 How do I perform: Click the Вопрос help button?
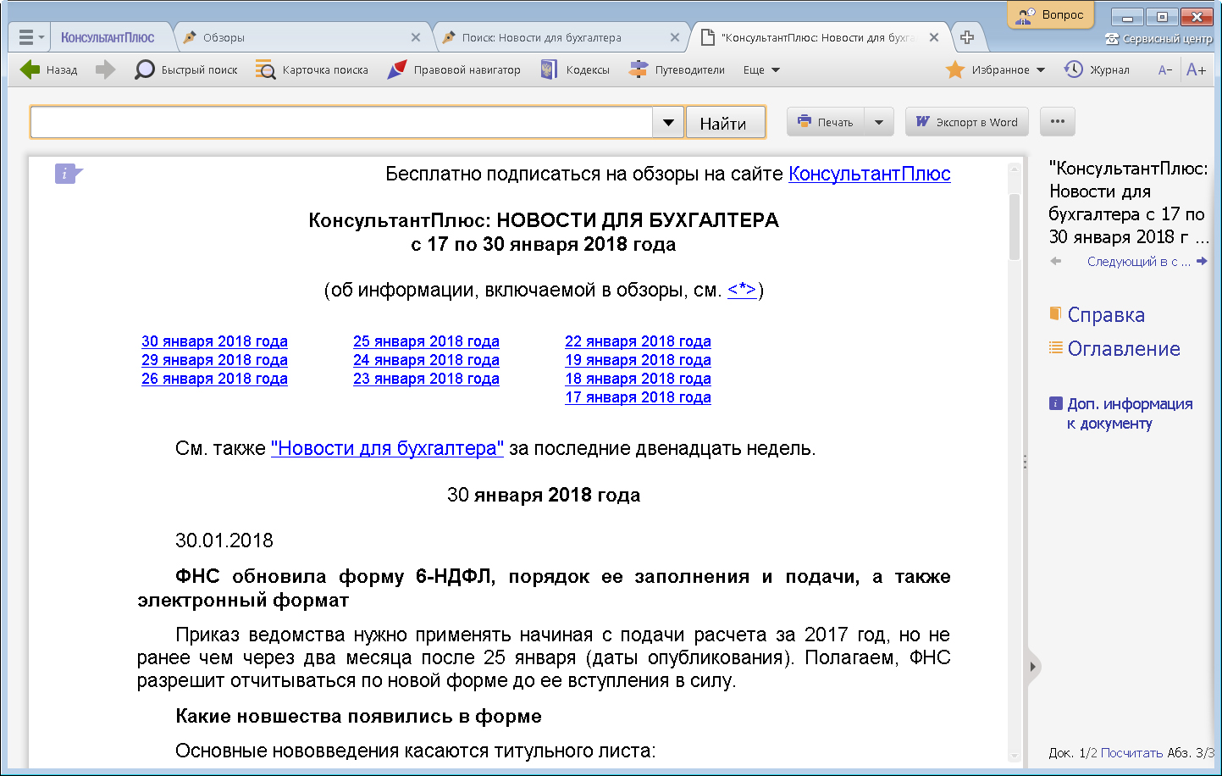(1050, 14)
